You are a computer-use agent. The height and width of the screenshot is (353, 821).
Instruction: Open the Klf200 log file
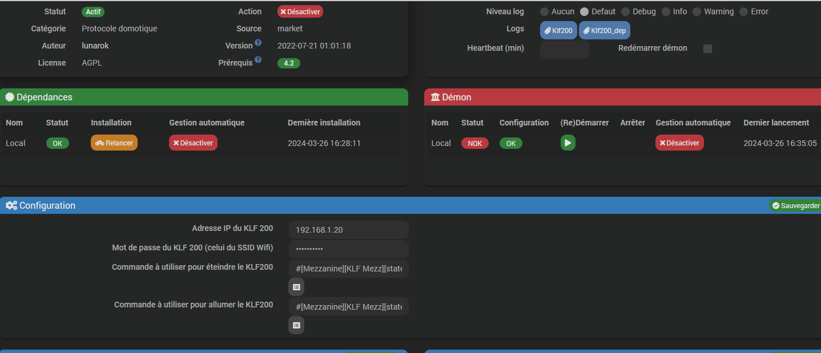click(x=558, y=30)
